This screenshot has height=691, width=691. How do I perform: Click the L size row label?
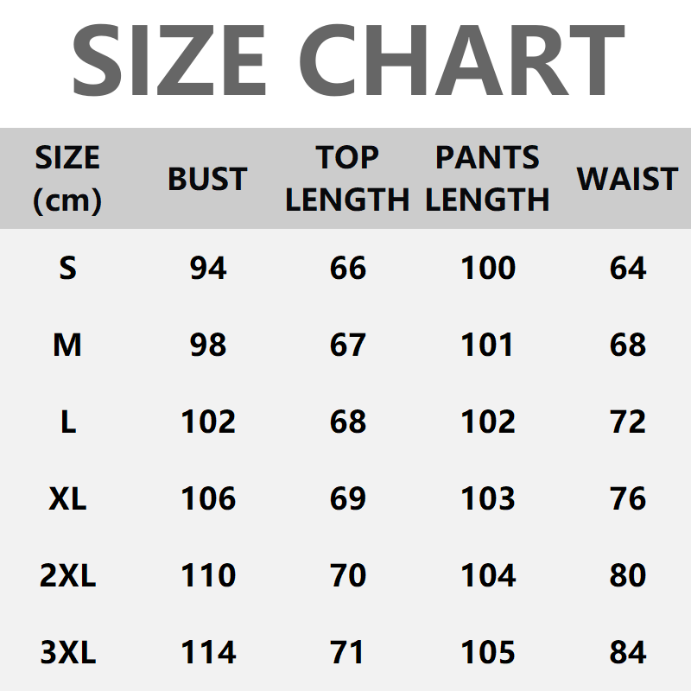[x=67, y=422]
